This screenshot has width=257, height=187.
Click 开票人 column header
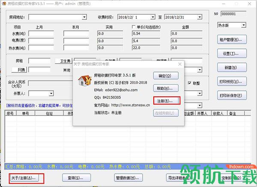tap(203, 113)
